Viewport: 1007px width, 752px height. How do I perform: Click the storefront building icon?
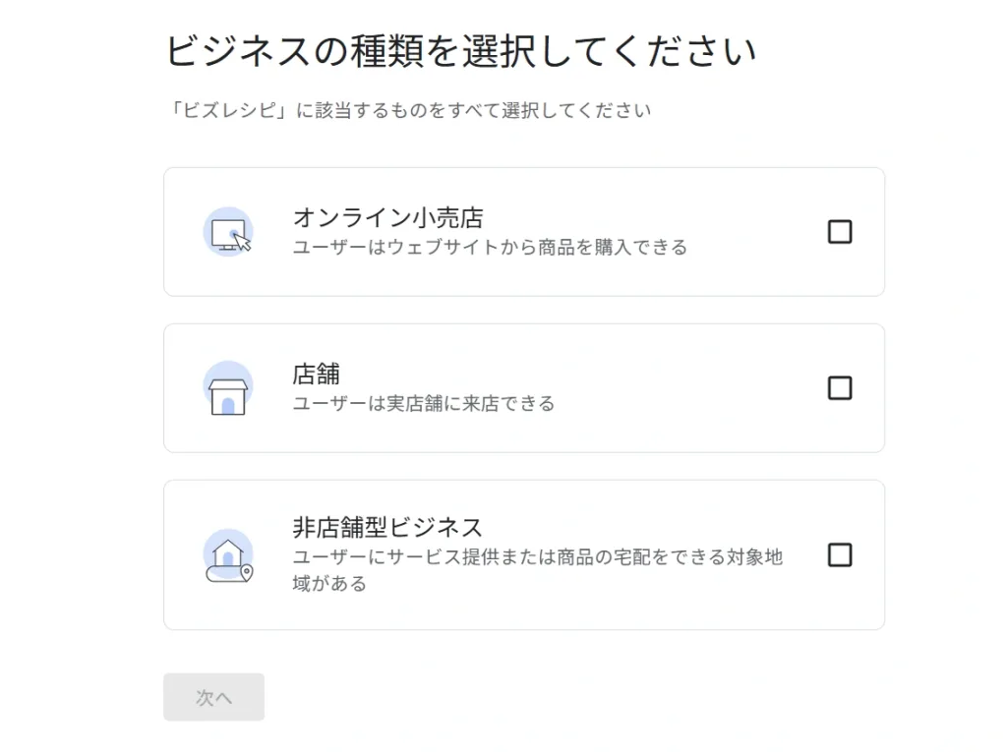tap(228, 388)
